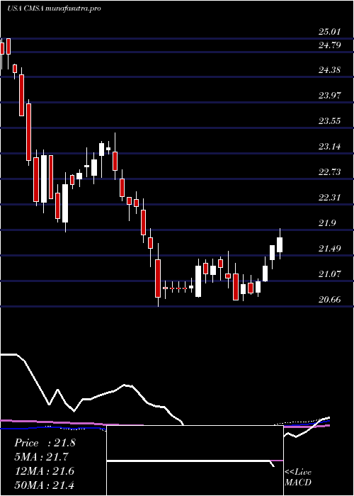
Task: Click the 'USA CMSA munafasutra.pro' chart title
Action: pos(54,9)
